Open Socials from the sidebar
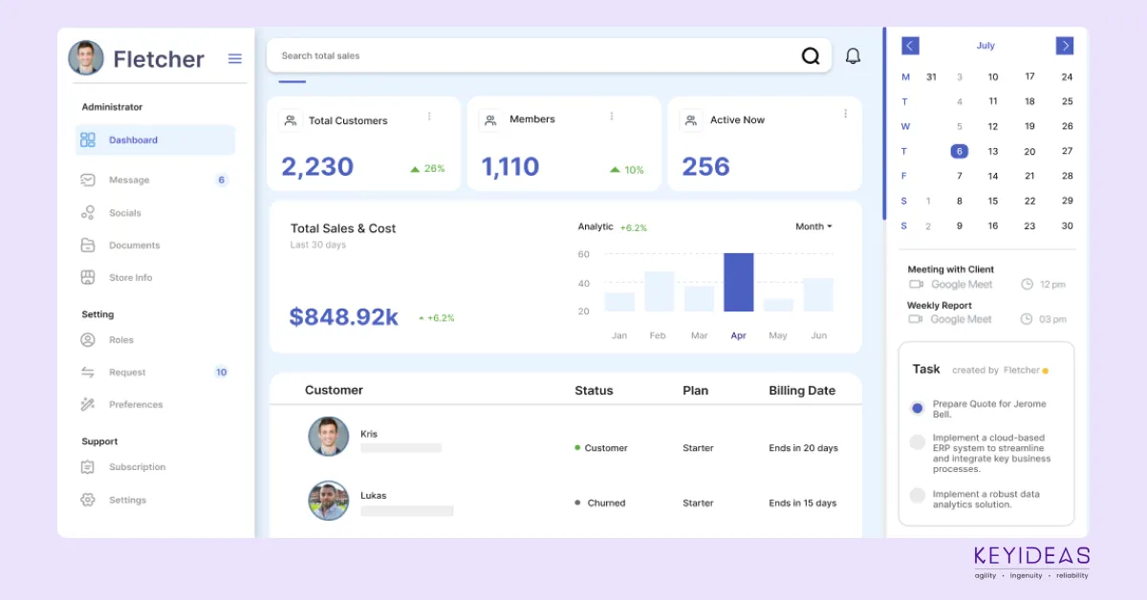This screenshot has height=600, width=1147. 124,213
